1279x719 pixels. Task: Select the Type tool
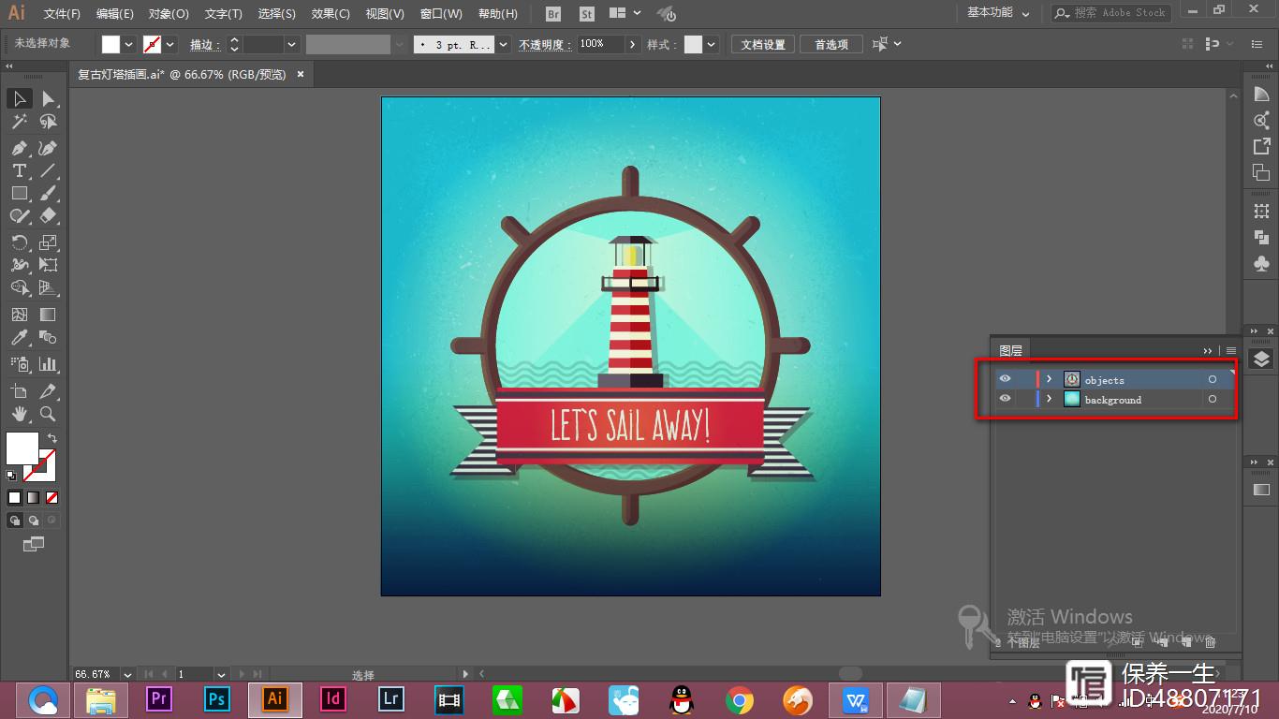[19, 170]
